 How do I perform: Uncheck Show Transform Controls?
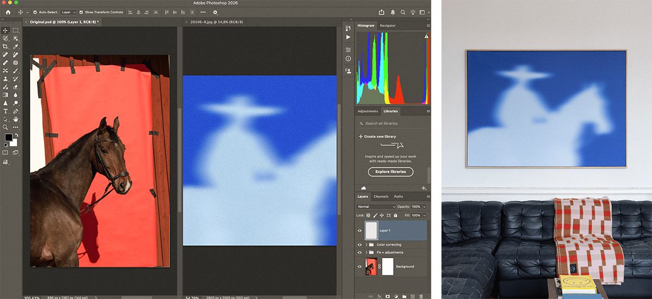pyautogui.click(x=81, y=12)
